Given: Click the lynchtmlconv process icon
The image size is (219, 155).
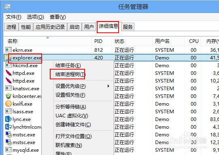Looking at the screenshot, I should (9, 127).
